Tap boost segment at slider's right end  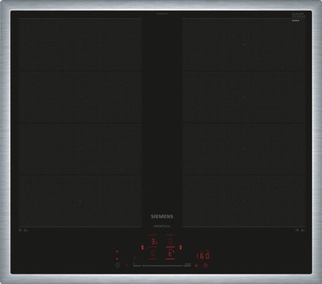(x=187, y=265)
